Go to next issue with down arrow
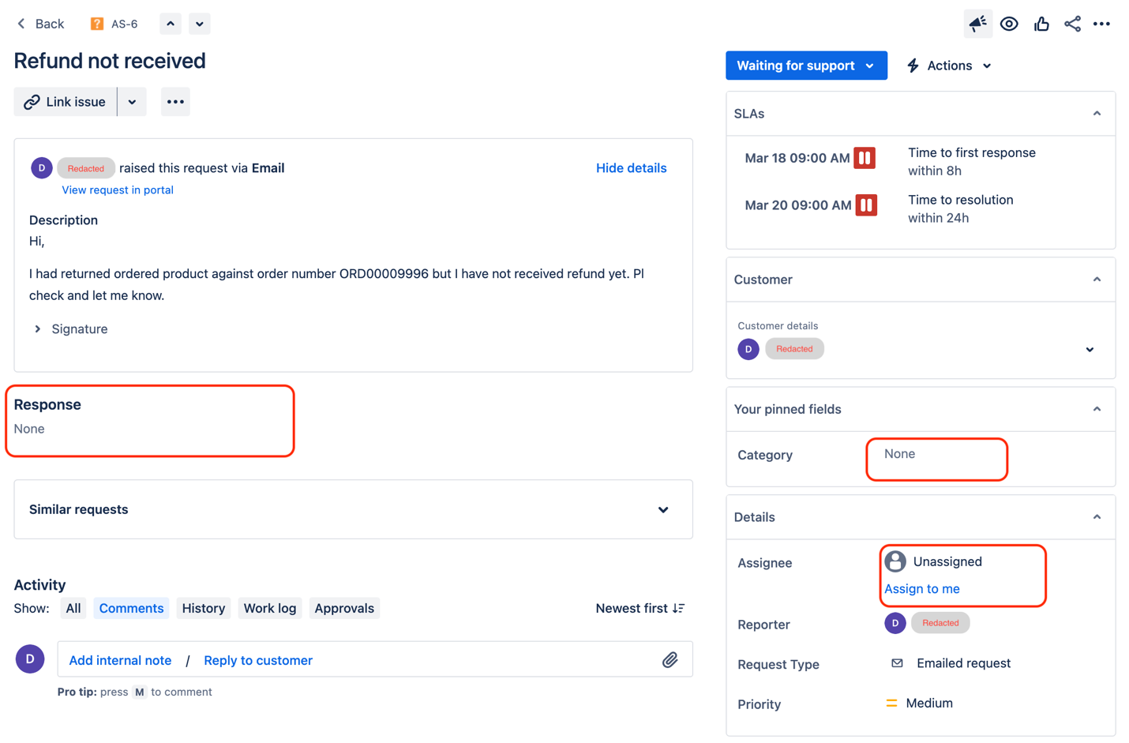Image resolution: width=1129 pixels, height=743 pixels. (200, 24)
